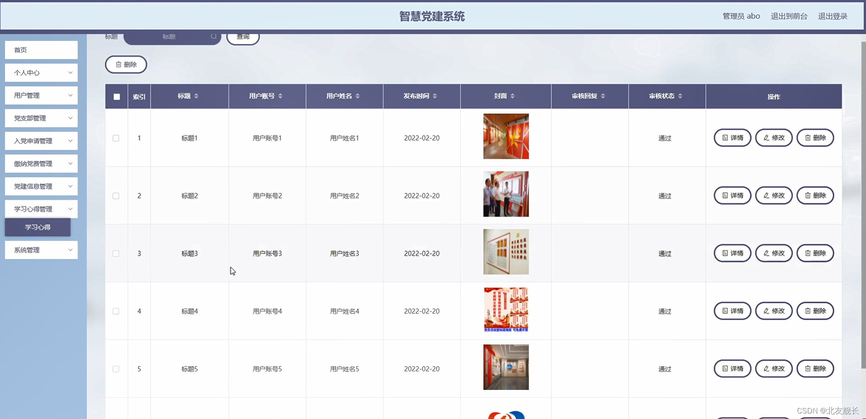Select the 学习心得 submenu item

[x=38, y=227]
